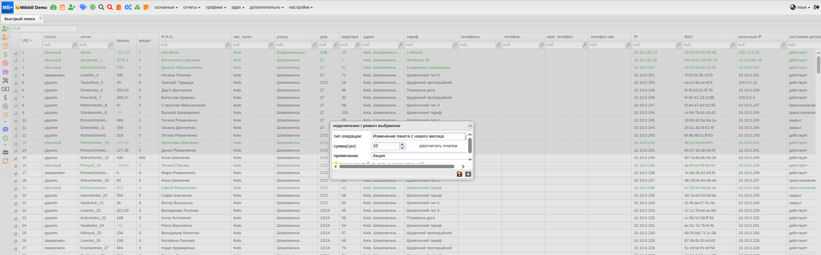This screenshot has width=821, height=255.
Task: Open the тип операции dropdown
Action: 418,136
